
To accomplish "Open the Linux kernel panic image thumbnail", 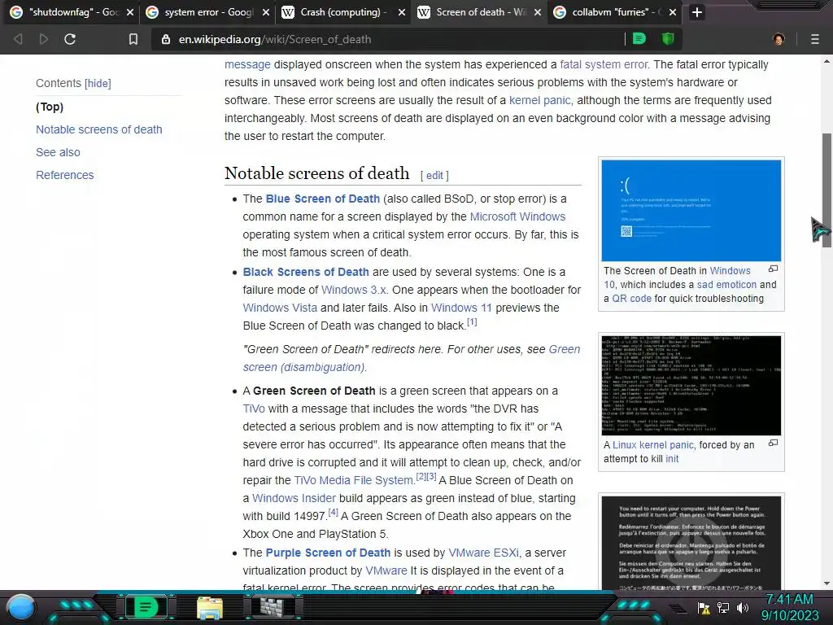I will point(691,385).
